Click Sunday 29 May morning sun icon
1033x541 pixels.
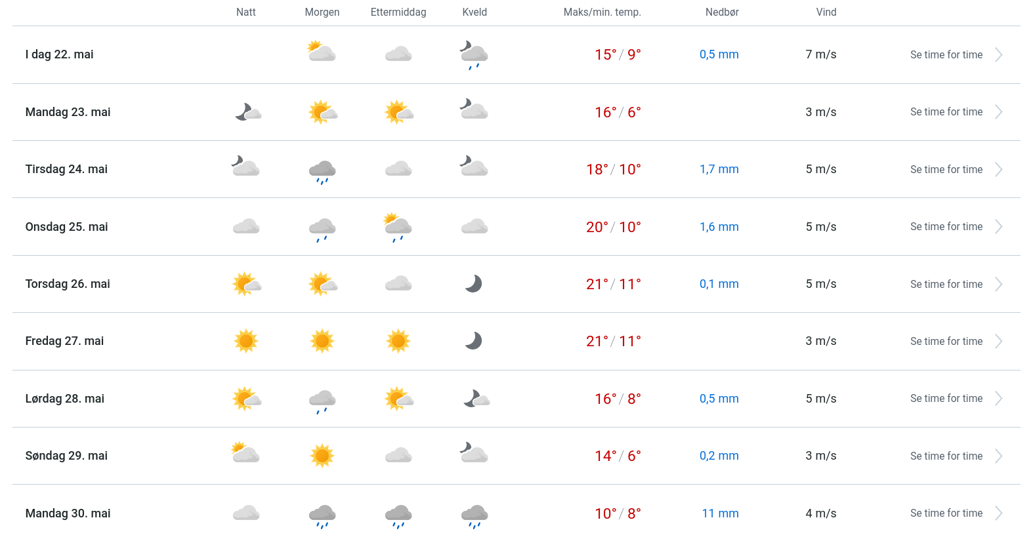click(322, 456)
